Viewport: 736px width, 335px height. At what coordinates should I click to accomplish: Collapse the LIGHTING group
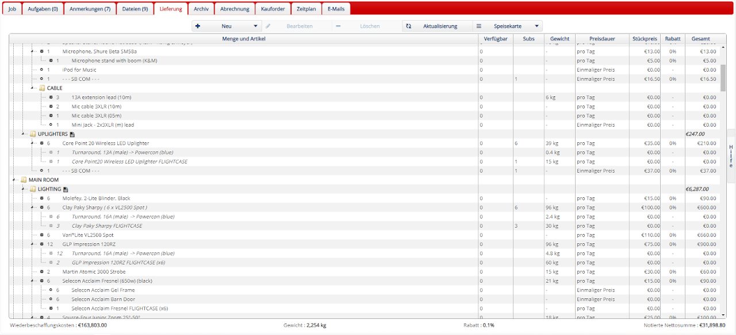23,189
